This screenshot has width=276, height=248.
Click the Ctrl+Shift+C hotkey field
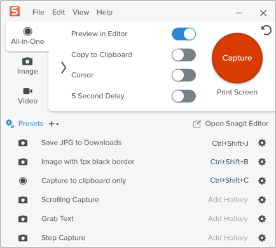(x=230, y=180)
